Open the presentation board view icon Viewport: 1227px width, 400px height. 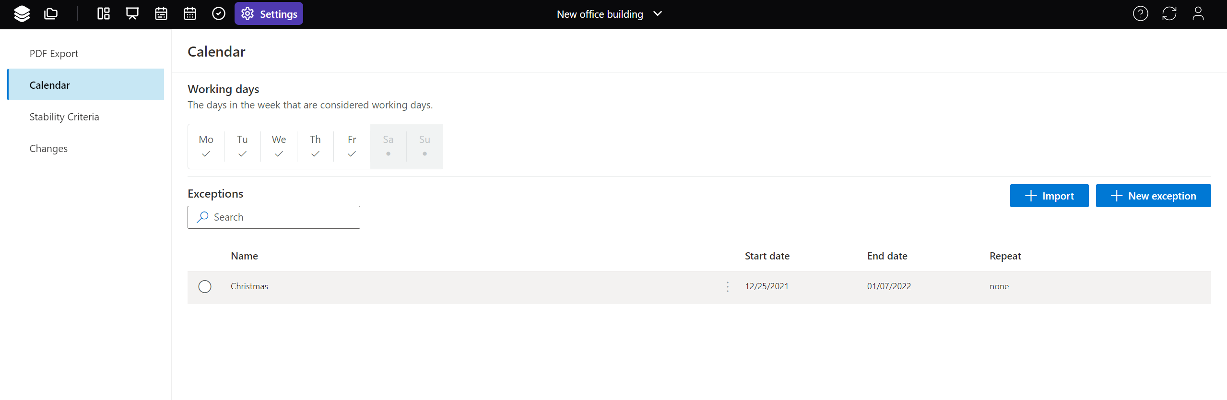[x=132, y=14]
